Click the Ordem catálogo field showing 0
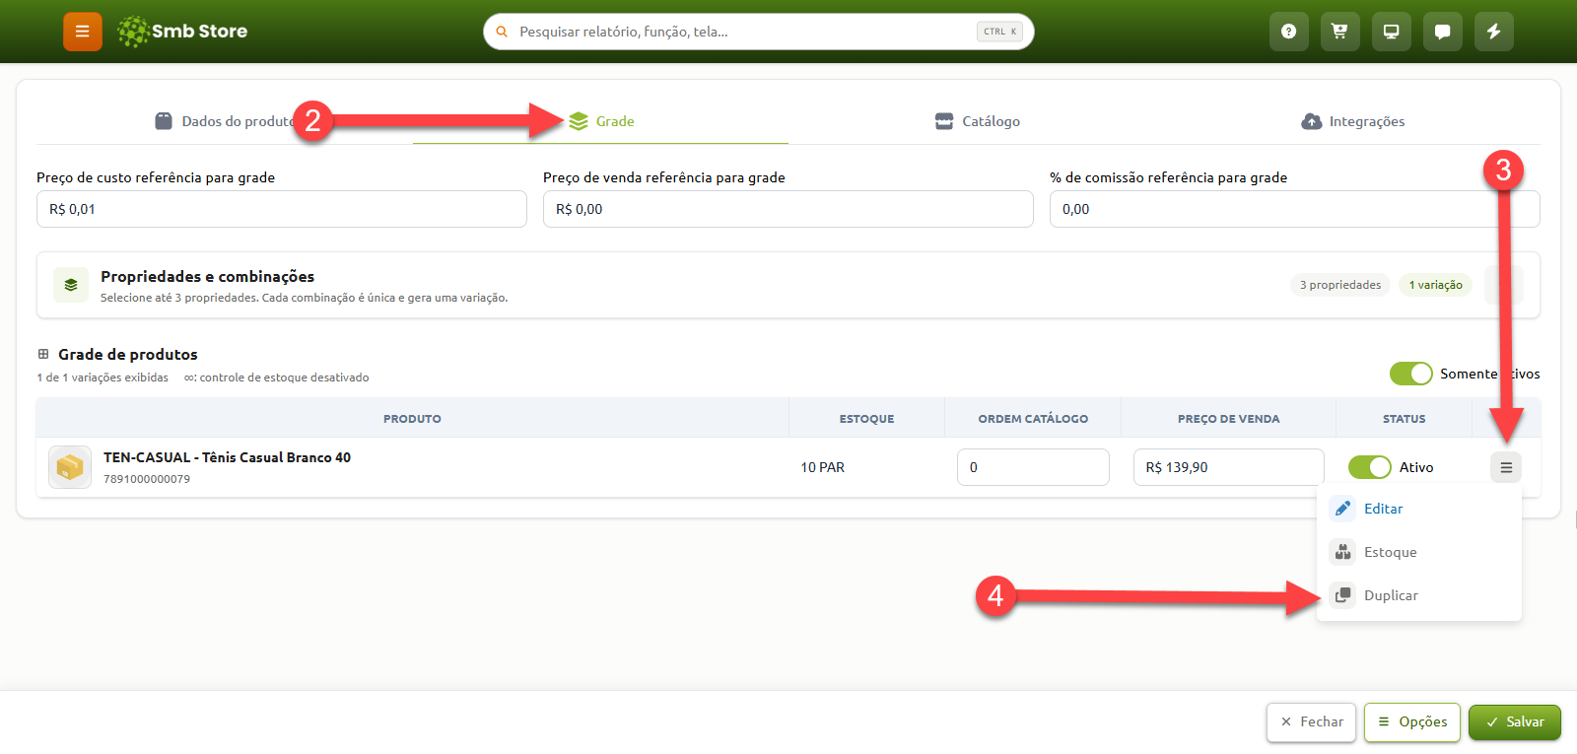This screenshot has width=1577, height=754. point(1033,467)
